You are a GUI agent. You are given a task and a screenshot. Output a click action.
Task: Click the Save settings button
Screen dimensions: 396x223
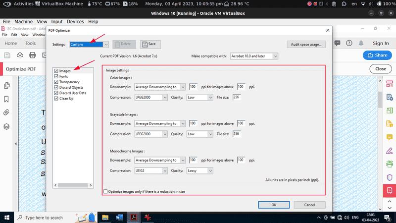(x=150, y=44)
